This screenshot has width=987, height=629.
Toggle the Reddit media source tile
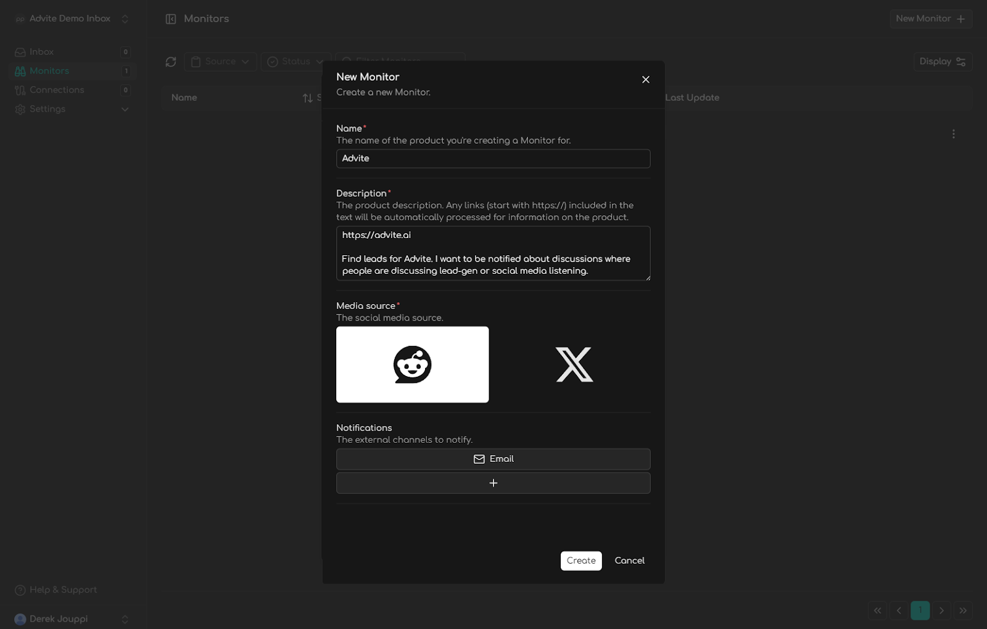(412, 364)
